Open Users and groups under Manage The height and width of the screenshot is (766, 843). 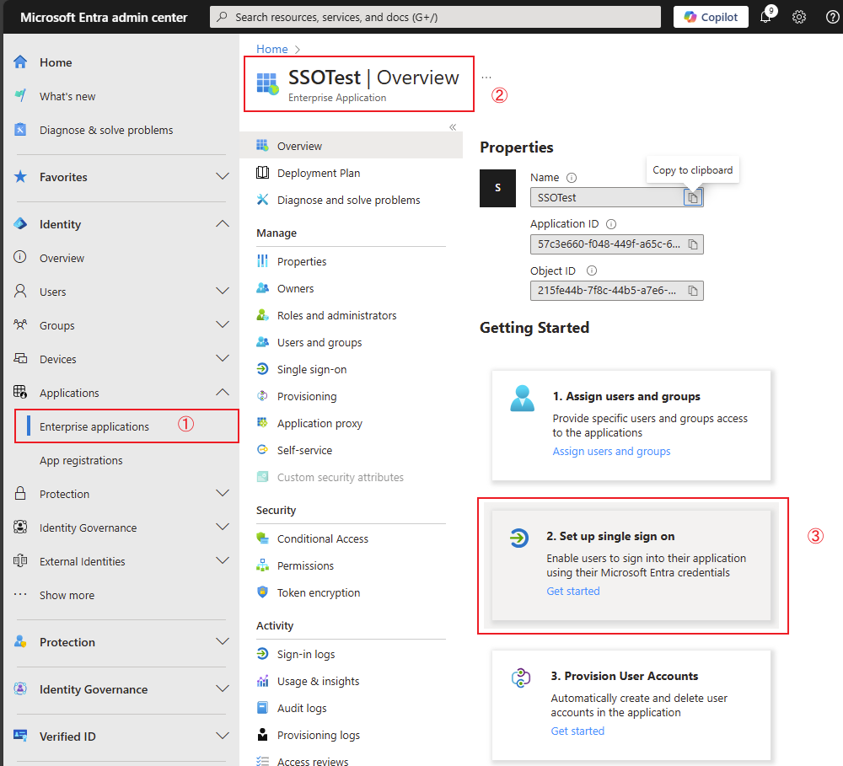tap(319, 342)
